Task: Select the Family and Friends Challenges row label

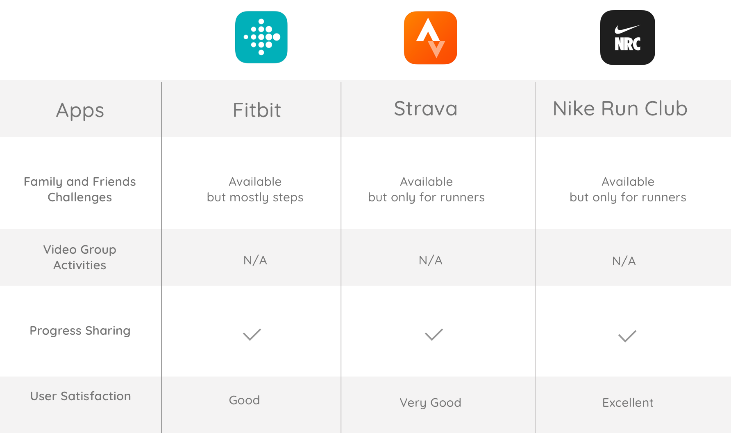Action: (80, 189)
